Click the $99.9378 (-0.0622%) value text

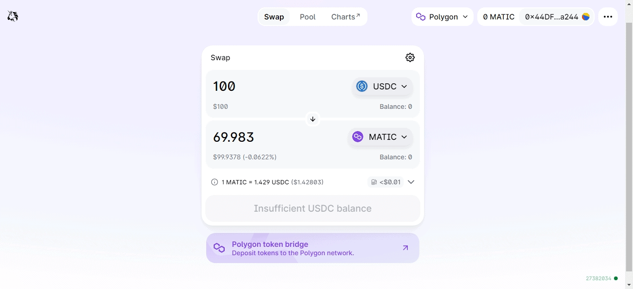coord(245,157)
